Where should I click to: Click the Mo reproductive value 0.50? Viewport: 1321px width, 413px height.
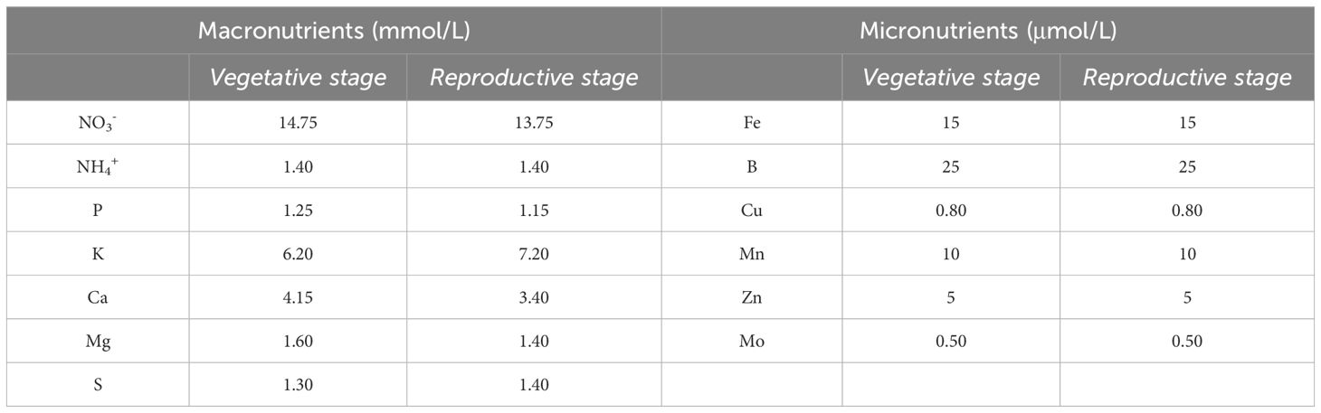point(1187,342)
